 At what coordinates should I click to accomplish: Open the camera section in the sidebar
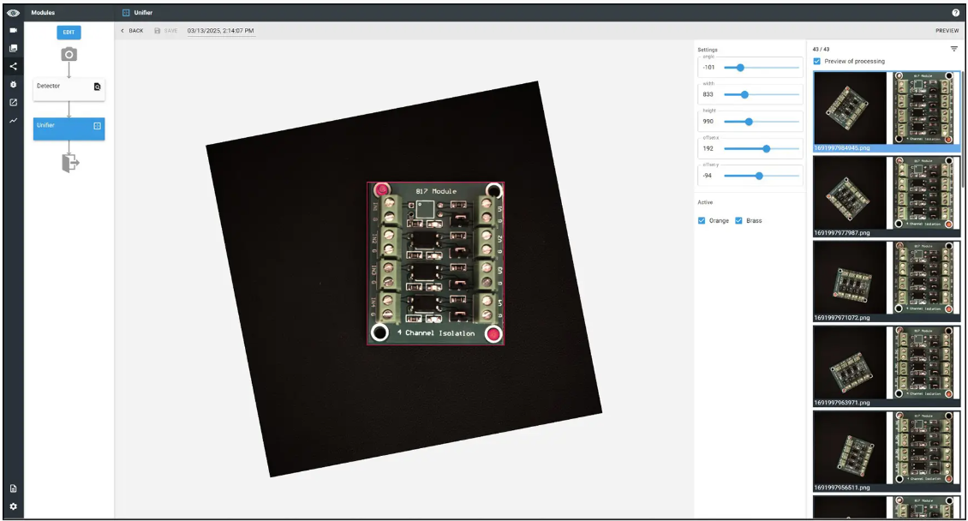click(x=13, y=31)
